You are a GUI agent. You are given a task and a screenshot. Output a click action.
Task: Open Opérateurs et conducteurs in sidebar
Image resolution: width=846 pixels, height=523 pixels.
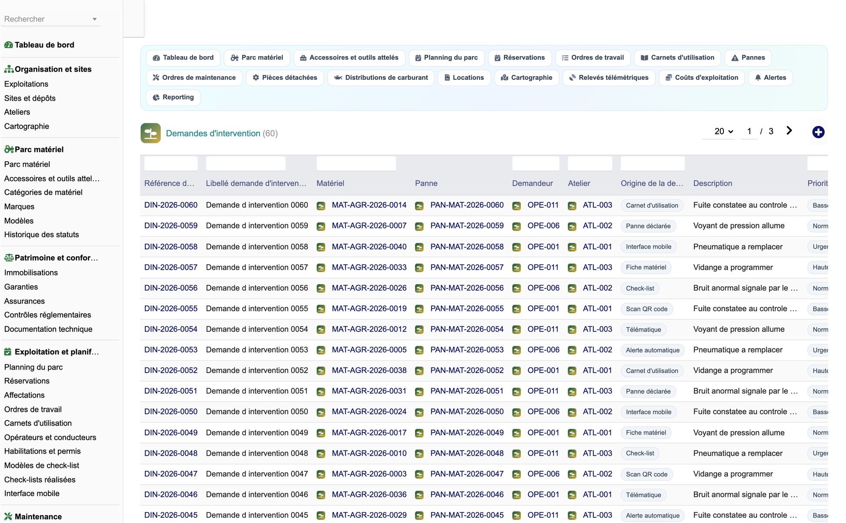50,437
